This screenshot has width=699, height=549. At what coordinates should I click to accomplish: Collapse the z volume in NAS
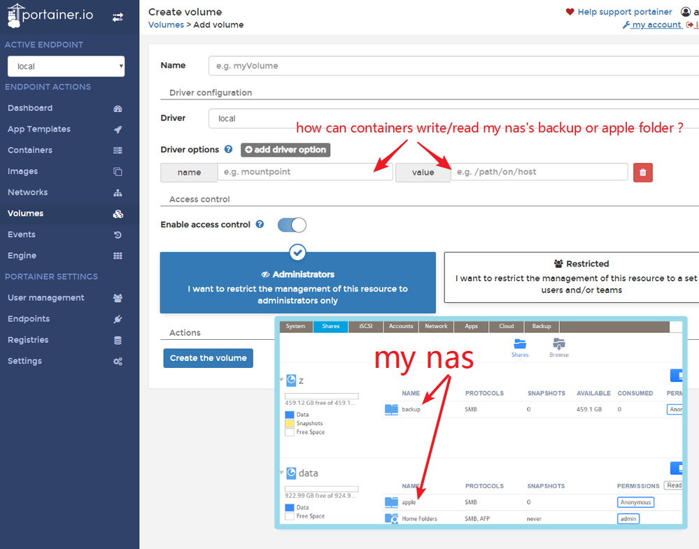(x=282, y=380)
